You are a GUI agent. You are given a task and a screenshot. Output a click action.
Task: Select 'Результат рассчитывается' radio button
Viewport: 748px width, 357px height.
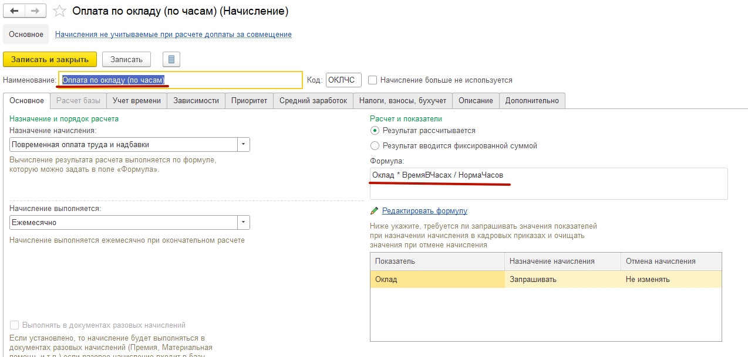click(375, 131)
